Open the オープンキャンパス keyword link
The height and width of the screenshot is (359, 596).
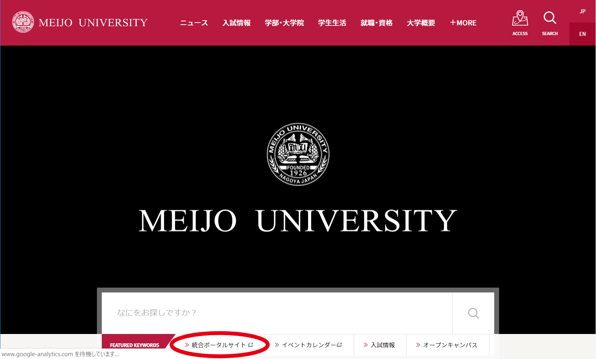(447, 345)
